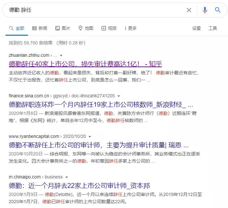The width and height of the screenshot is (228, 208).
Task: Click the m.chinaipo.com › business URL
Action: click(36, 177)
